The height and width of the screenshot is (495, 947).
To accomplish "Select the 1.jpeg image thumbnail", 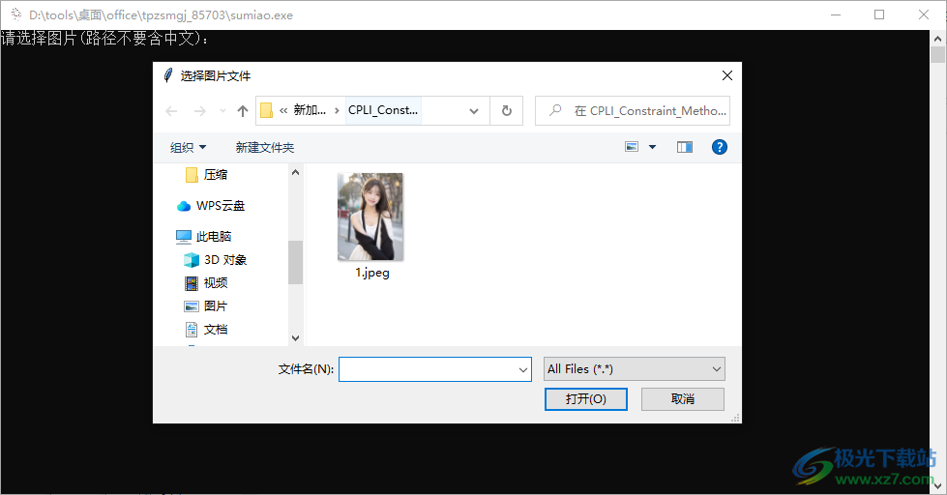I will pyautogui.click(x=370, y=217).
